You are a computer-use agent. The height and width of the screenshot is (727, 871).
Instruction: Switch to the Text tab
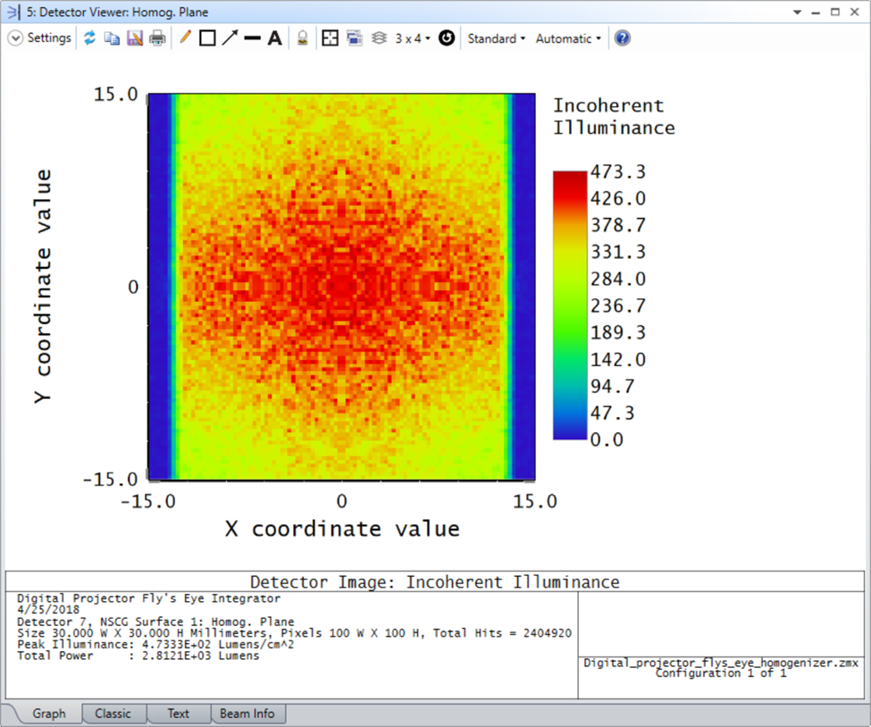(x=178, y=713)
